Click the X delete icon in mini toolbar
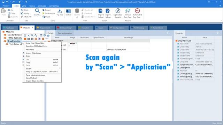 coord(29,35)
